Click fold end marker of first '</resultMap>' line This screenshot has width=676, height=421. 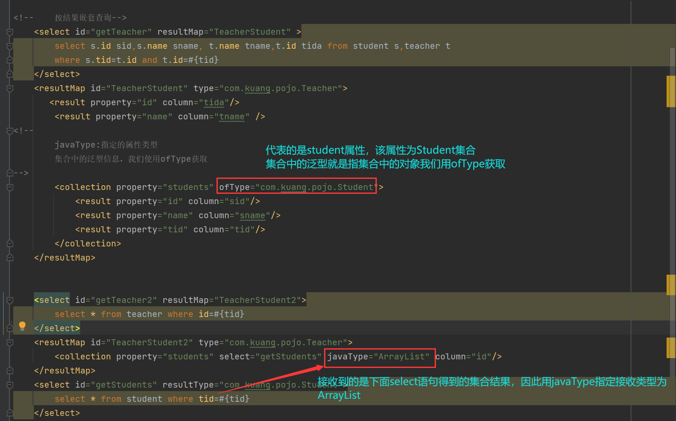click(10, 258)
